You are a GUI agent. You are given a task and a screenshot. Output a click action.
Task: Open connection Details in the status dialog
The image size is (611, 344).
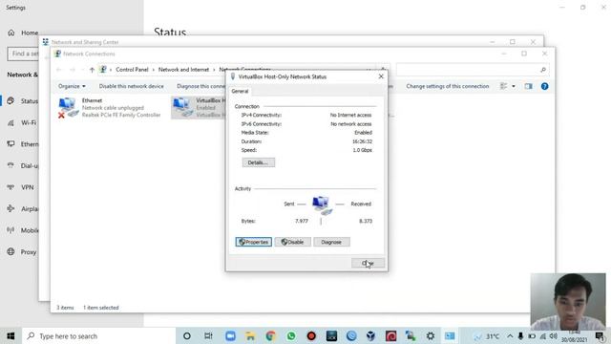[x=258, y=162]
